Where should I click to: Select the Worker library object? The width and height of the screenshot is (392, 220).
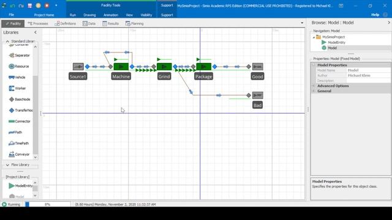17,88
